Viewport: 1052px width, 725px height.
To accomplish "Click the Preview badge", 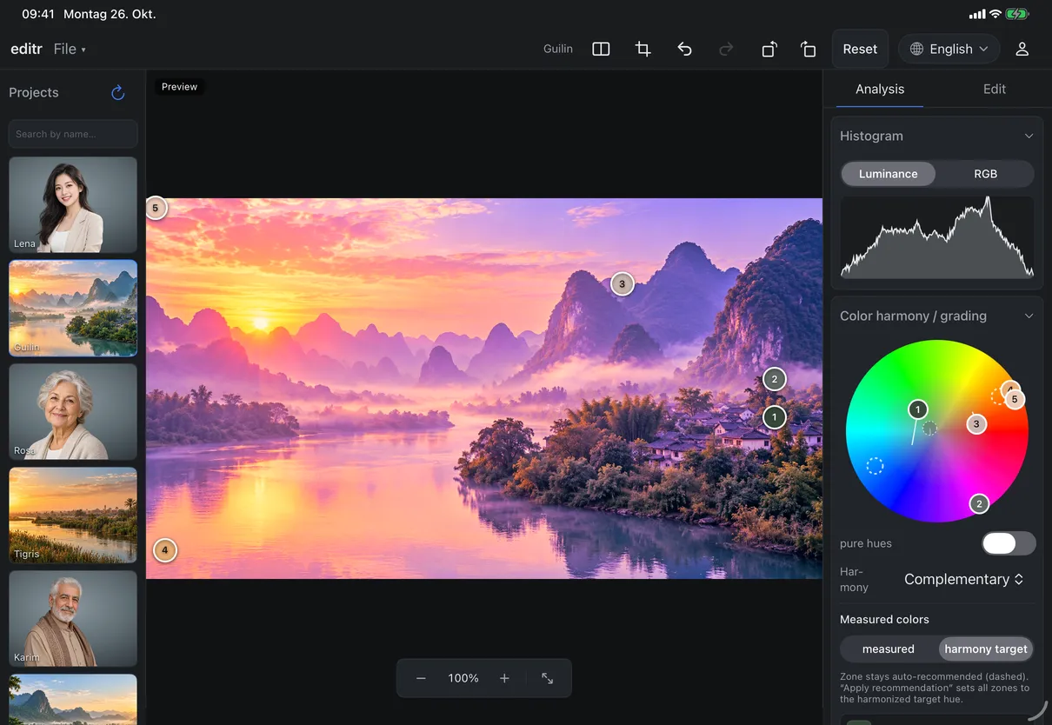I will click(179, 87).
